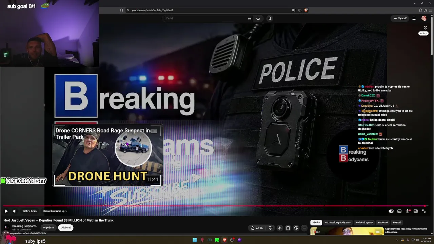The width and height of the screenshot is (434, 244).
Task: Bookmark the page from the toolbar icon
Action: pos(121,10)
